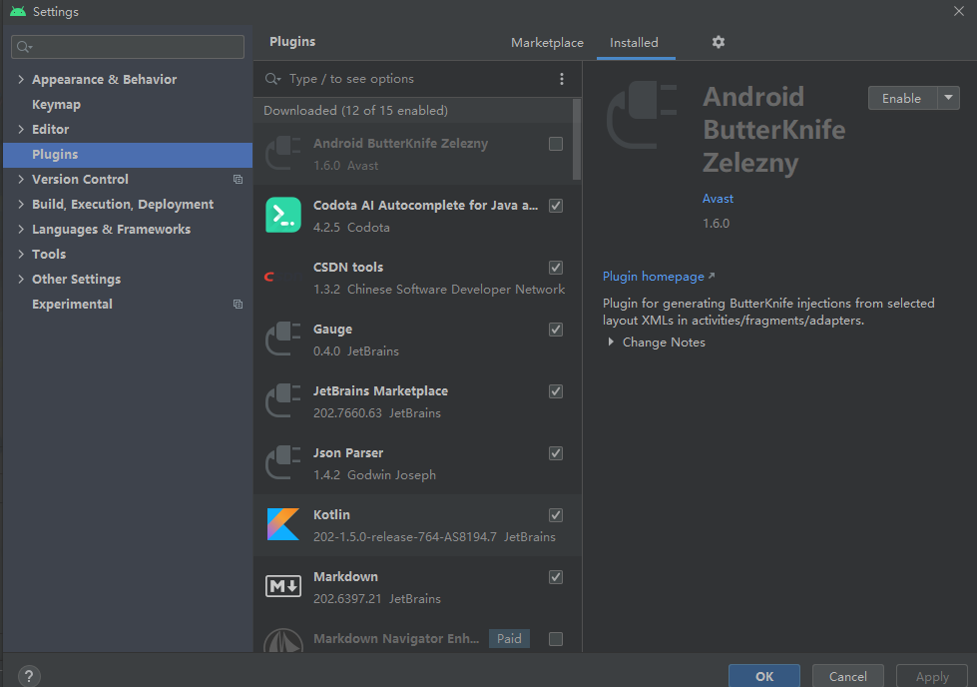977x687 pixels.
Task: Click the Apply button
Action: click(932, 676)
